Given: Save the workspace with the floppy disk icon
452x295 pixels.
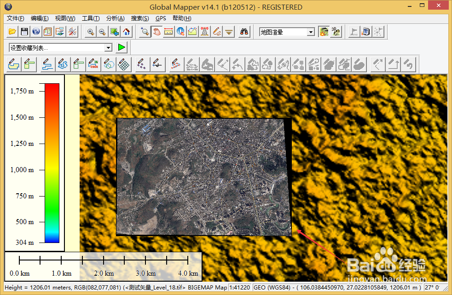Looking at the screenshot, I should [24, 32].
